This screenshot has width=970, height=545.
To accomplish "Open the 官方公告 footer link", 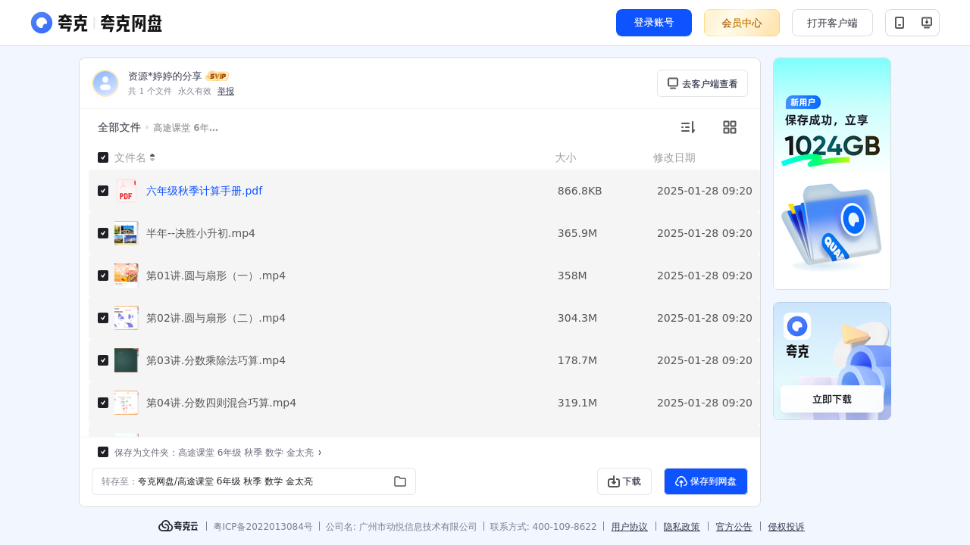I will 734,527.
